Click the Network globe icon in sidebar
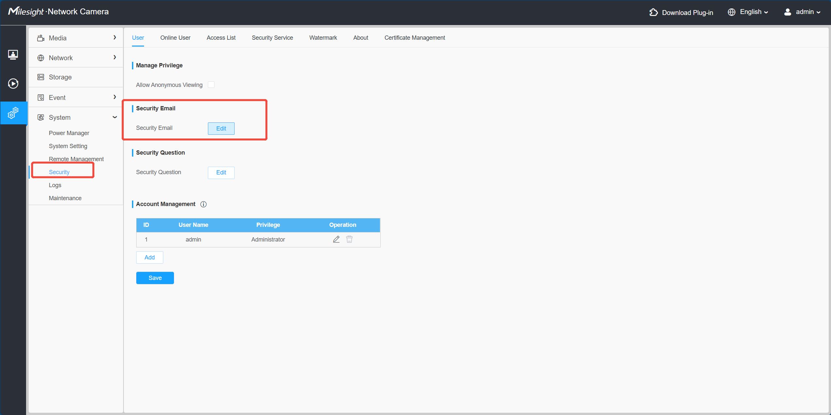831x415 pixels. (x=41, y=58)
